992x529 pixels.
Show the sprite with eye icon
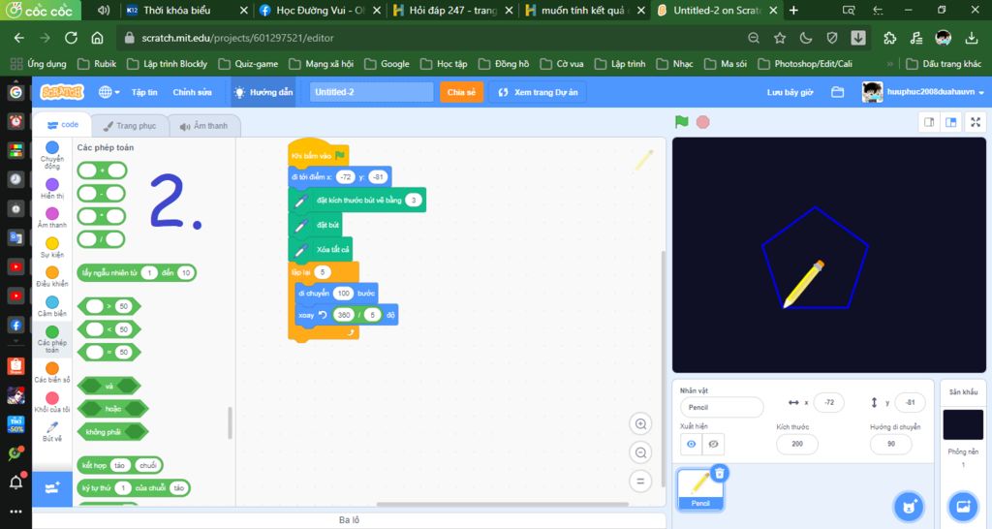point(691,444)
